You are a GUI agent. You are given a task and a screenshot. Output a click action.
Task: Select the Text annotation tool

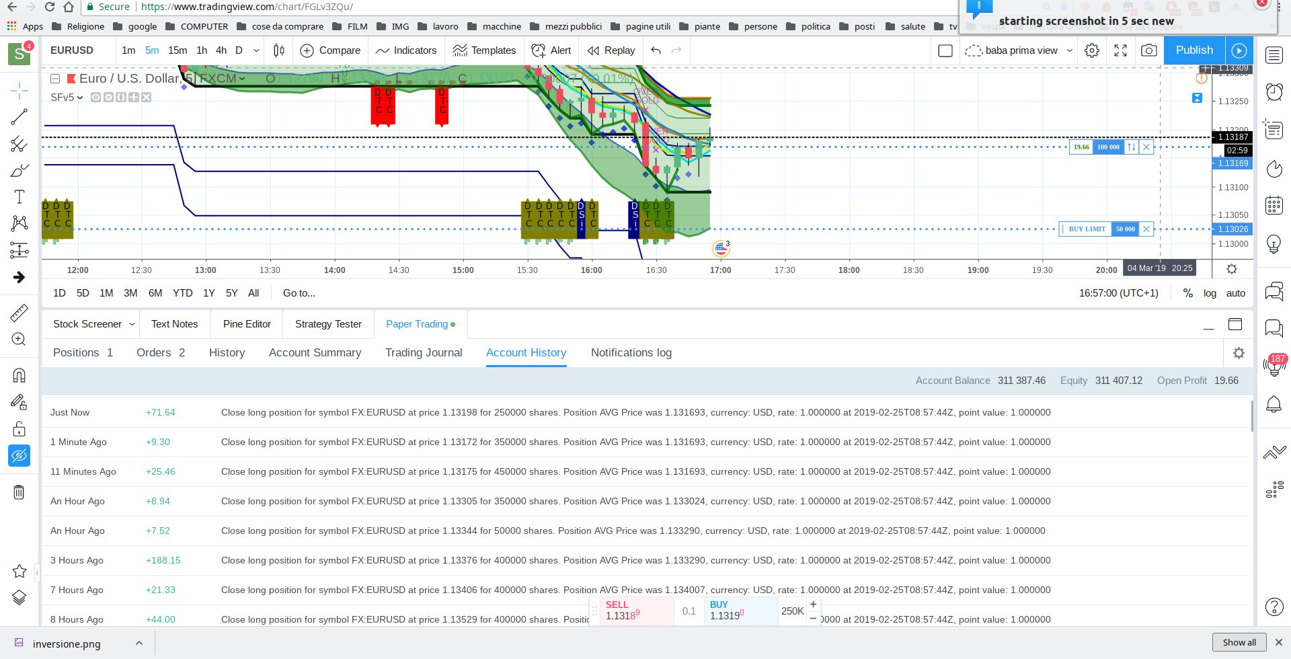19,196
